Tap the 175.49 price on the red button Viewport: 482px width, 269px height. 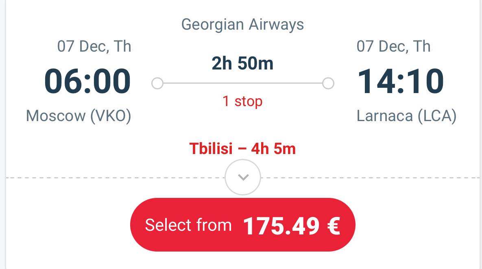(x=281, y=226)
